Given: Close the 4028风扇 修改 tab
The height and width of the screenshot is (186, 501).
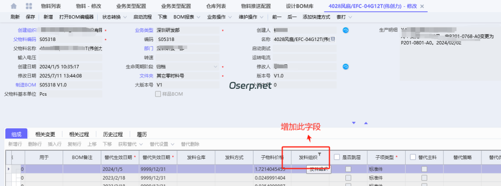Looking at the screenshot, I should pyautogui.click(x=422, y=6).
